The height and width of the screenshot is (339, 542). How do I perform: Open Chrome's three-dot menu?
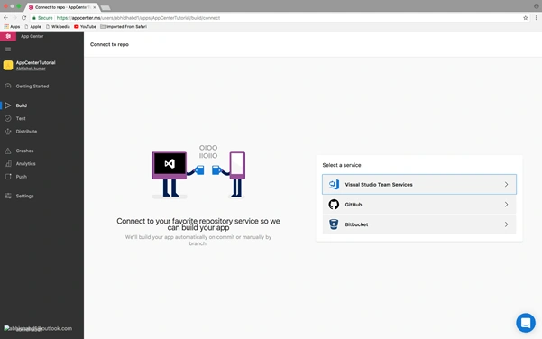536,18
